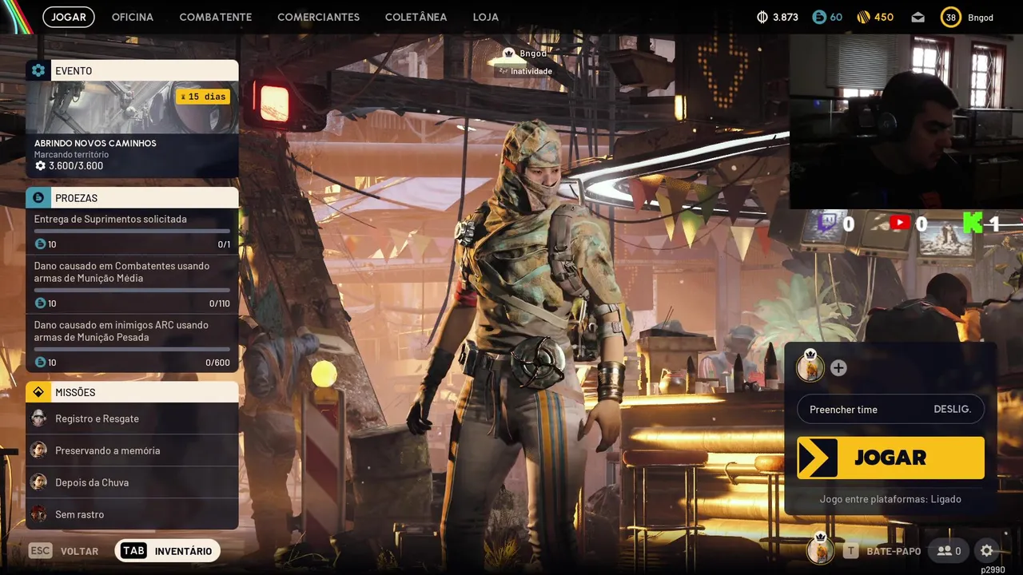Click the 10 reward icon under Munição Média
The width and height of the screenshot is (1023, 575).
pyautogui.click(x=41, y=303)
